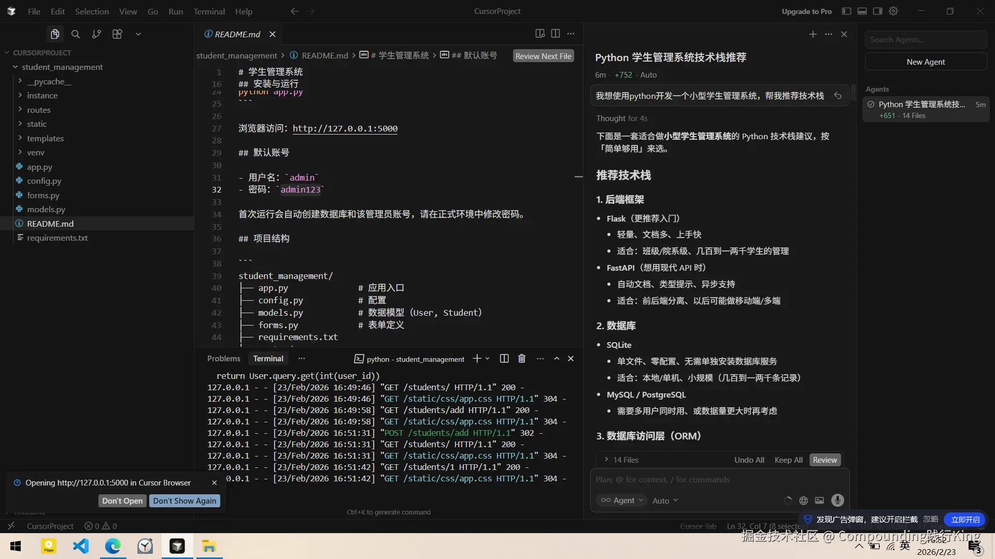Start new chat with plus icon

[813, 34]
